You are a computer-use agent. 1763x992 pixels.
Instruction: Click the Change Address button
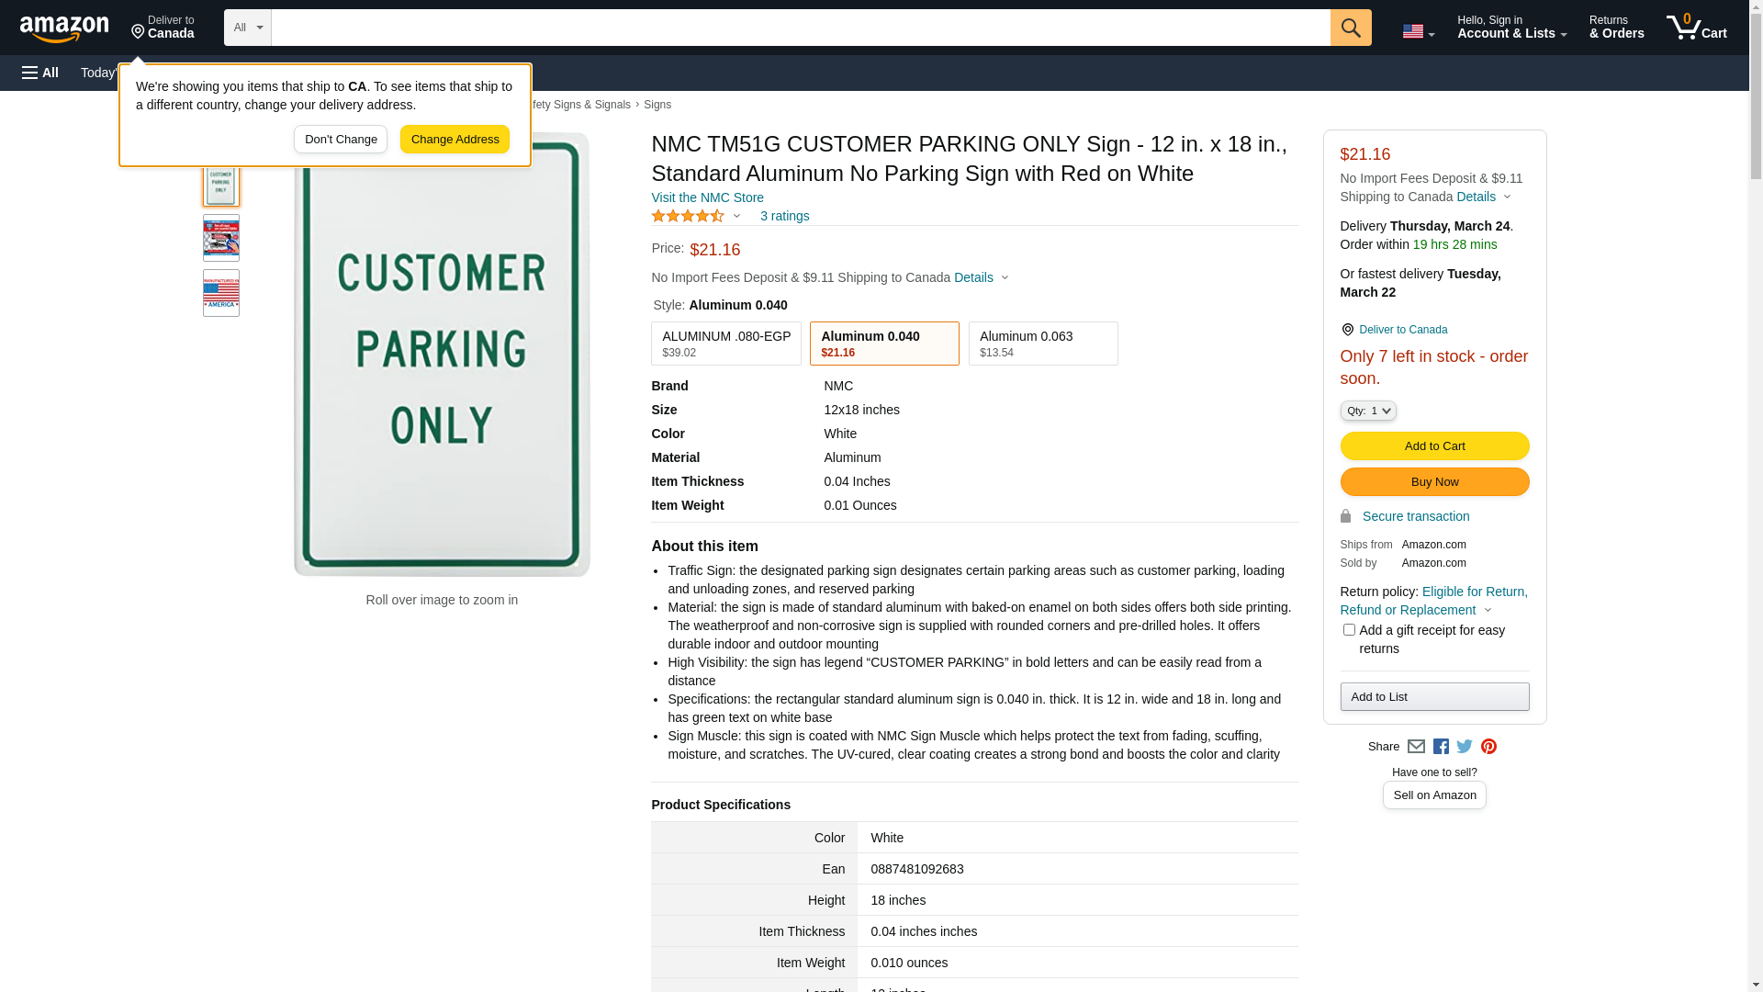[455, 140]
